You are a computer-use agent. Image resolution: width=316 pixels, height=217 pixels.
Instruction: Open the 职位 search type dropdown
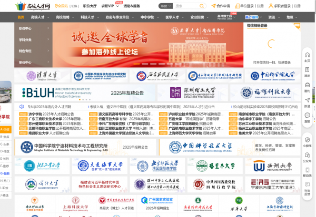pos(165,6)
